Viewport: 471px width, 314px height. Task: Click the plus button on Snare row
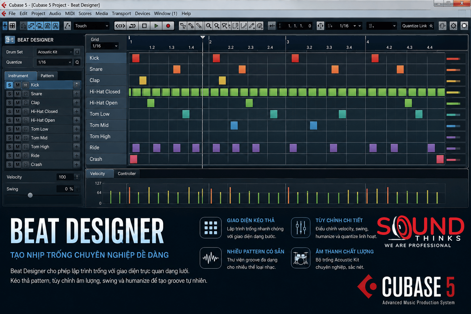pyautogui.click(x=77, y=94)
